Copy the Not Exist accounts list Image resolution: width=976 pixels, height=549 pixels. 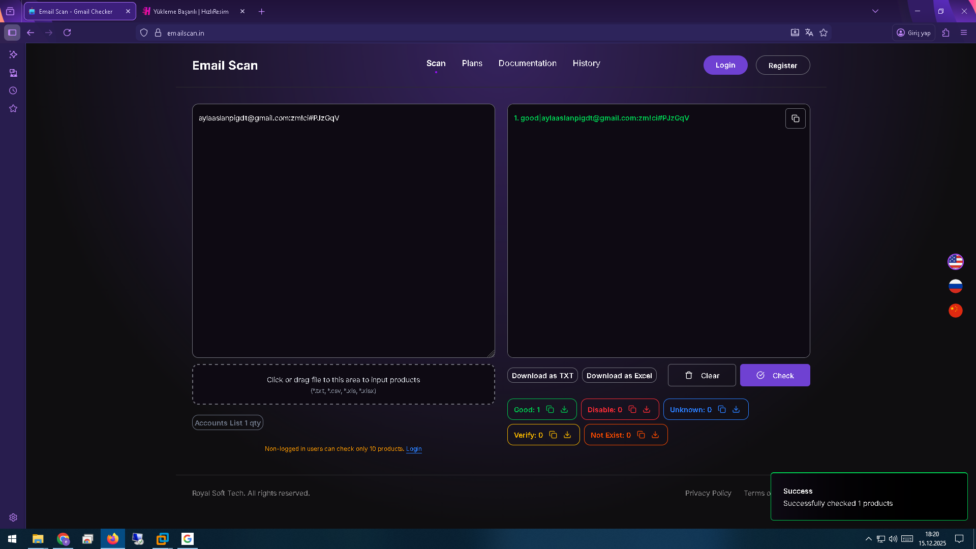(641, 435)
